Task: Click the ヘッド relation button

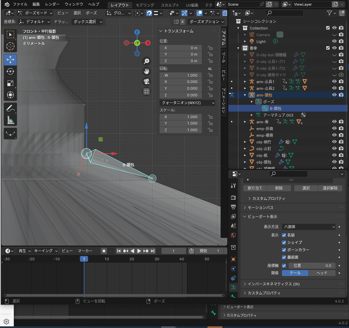Action: (x=322, y=273)
